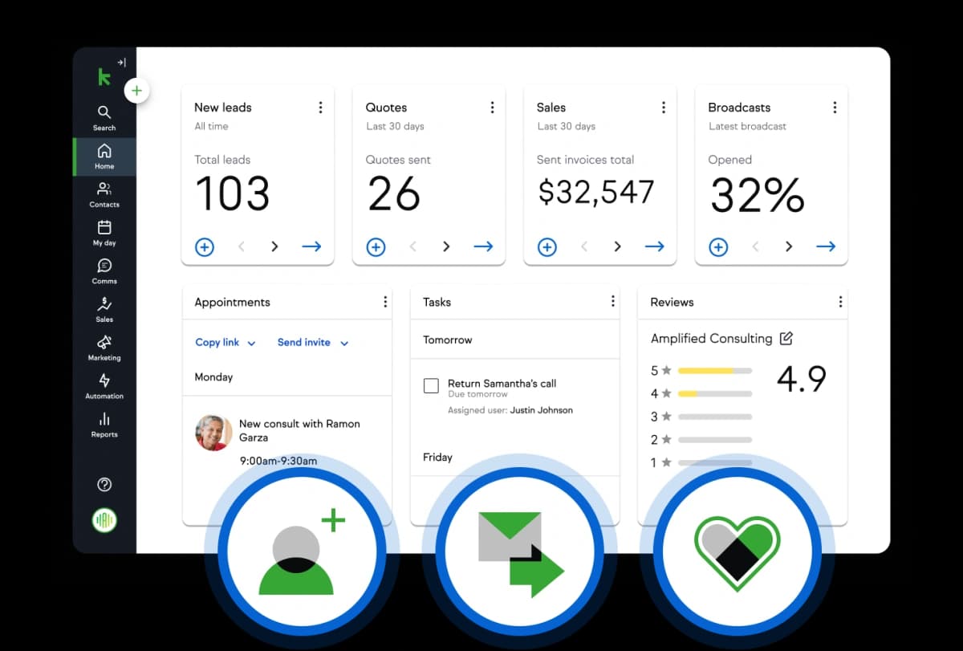Viewport: 963px width, 651px height.
Task: Show the previous stat in Quotes card
Action: tap(413, 247)
